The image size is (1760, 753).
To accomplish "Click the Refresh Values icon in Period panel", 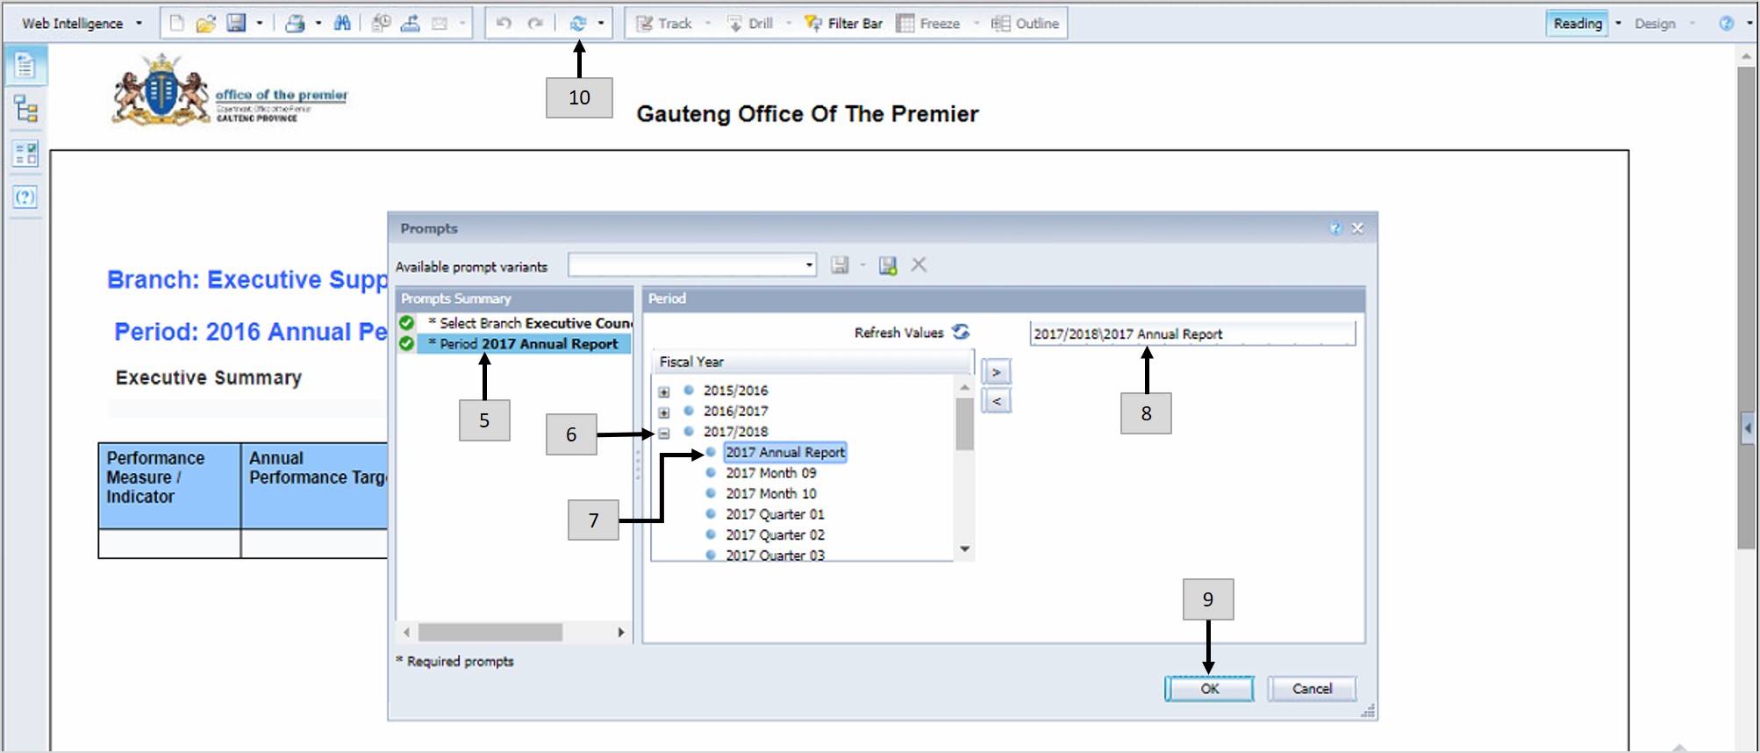I will click(x=962, y=332).
